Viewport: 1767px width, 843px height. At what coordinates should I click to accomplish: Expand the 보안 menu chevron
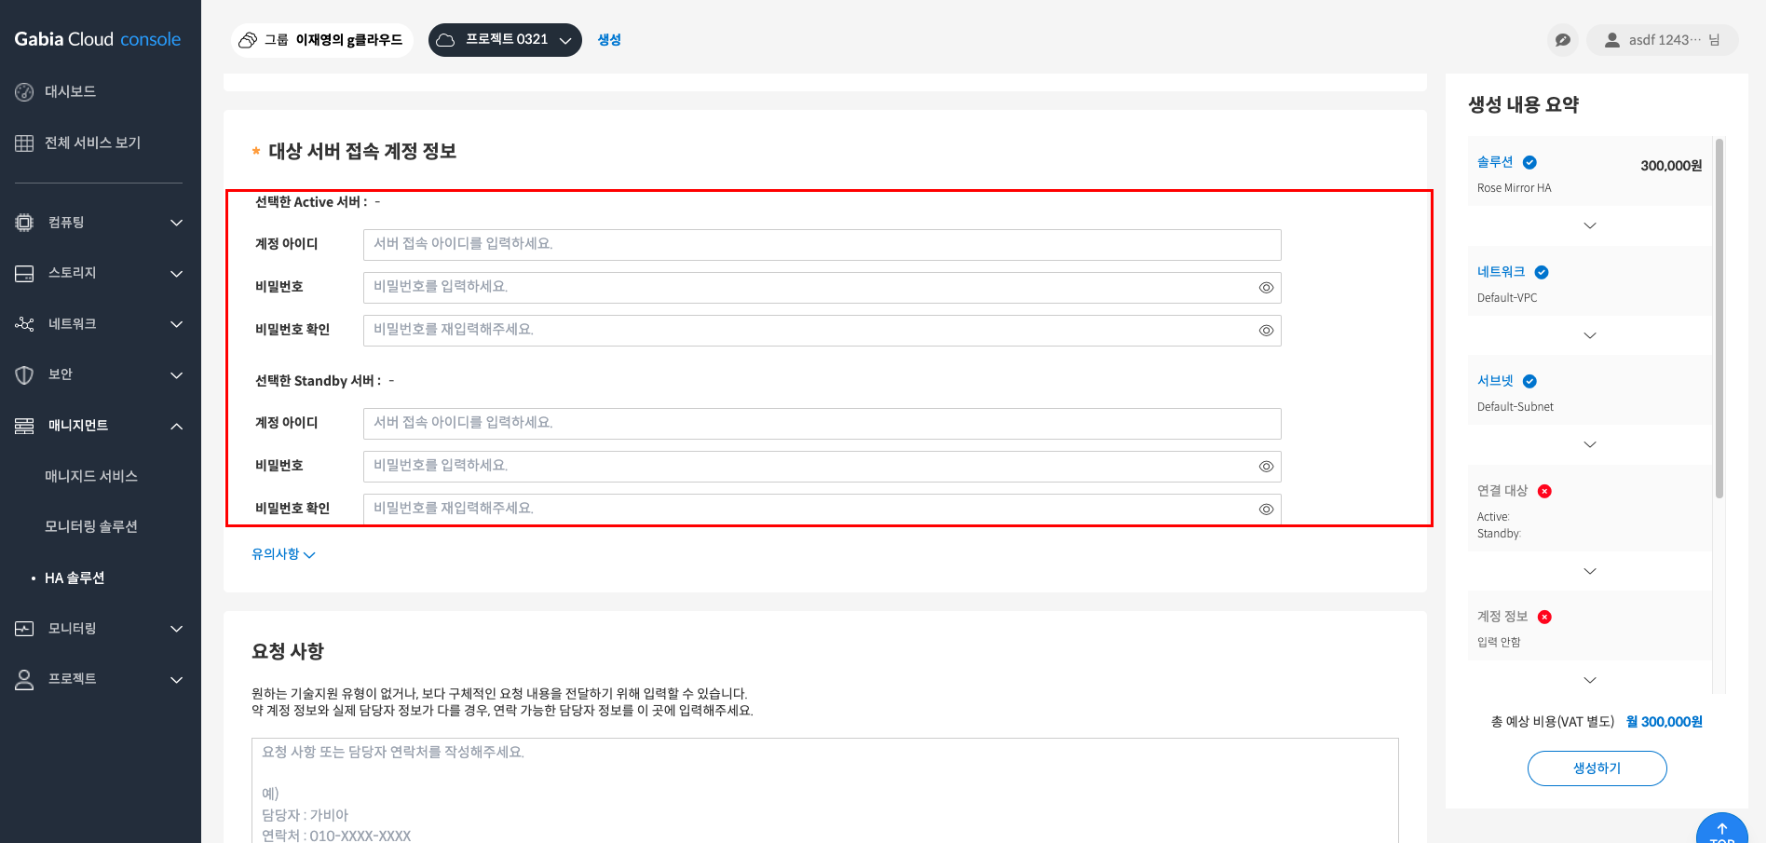(177, 375)
